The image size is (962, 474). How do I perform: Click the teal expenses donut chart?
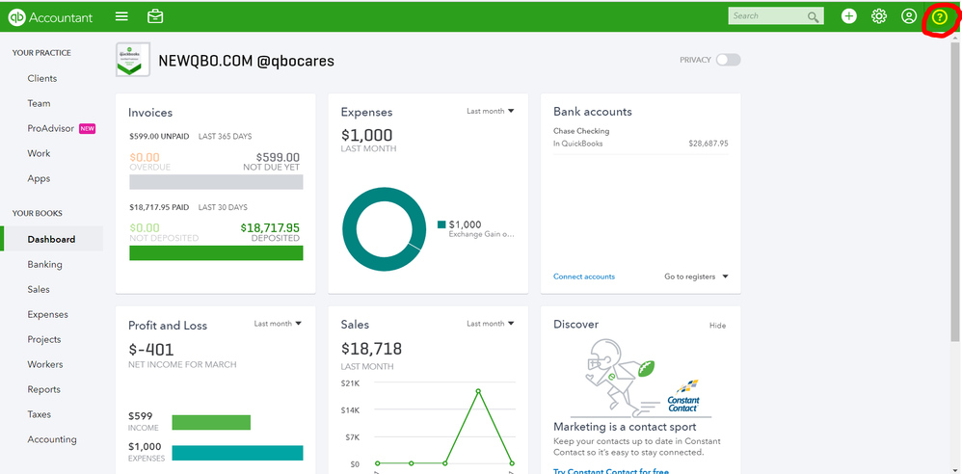[384, 229]
